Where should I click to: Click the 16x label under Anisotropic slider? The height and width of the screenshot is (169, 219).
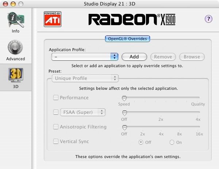click(x=199, y=134)
